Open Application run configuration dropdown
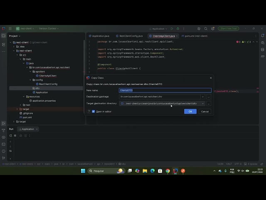Image resolution: width=266 pixels, height=200 pixels. point(158,29)
